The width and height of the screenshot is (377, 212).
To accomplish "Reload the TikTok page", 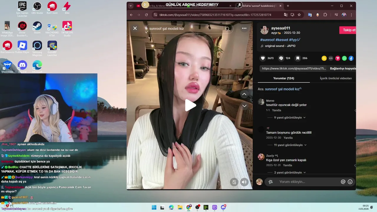I will click(146, 15).
